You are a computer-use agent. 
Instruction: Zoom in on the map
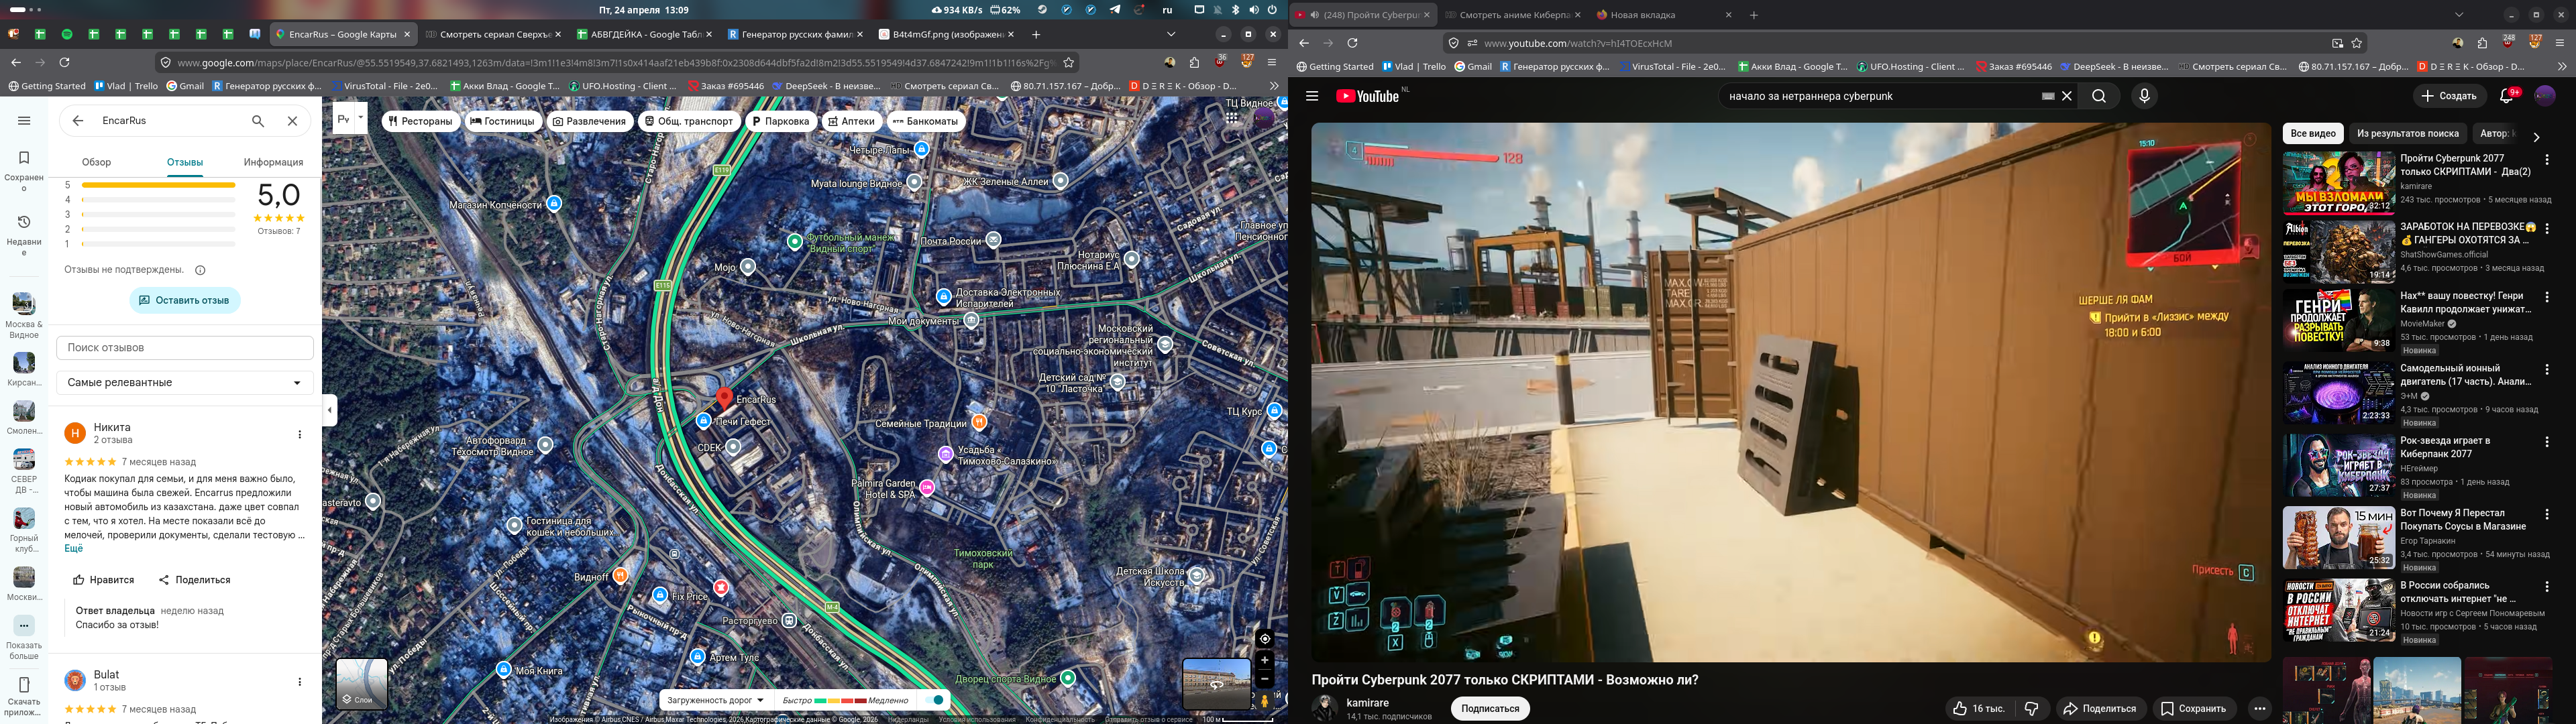(1265, 660)
